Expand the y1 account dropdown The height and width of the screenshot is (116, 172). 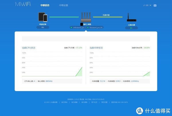(x=147, y=5)
